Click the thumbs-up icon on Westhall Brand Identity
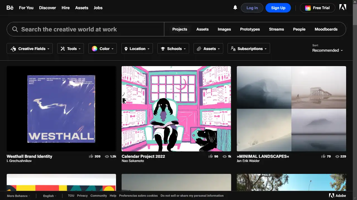357x200 pixels. pyautogui.click(x=91, y=156)
